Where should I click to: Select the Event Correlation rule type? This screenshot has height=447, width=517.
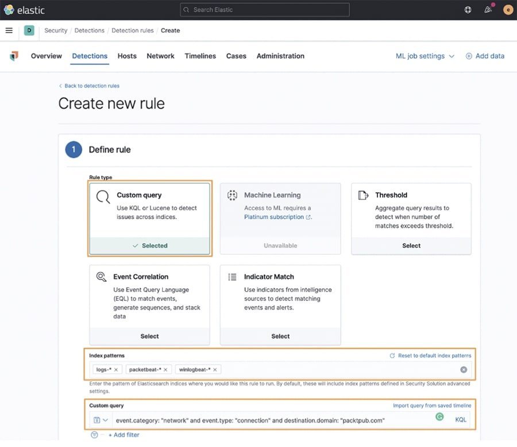point(149,336)
